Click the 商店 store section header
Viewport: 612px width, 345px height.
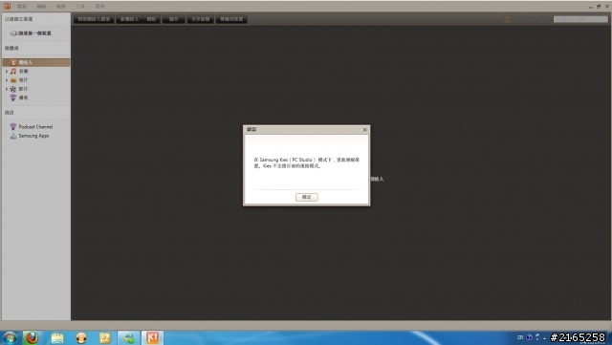point(10,113)
